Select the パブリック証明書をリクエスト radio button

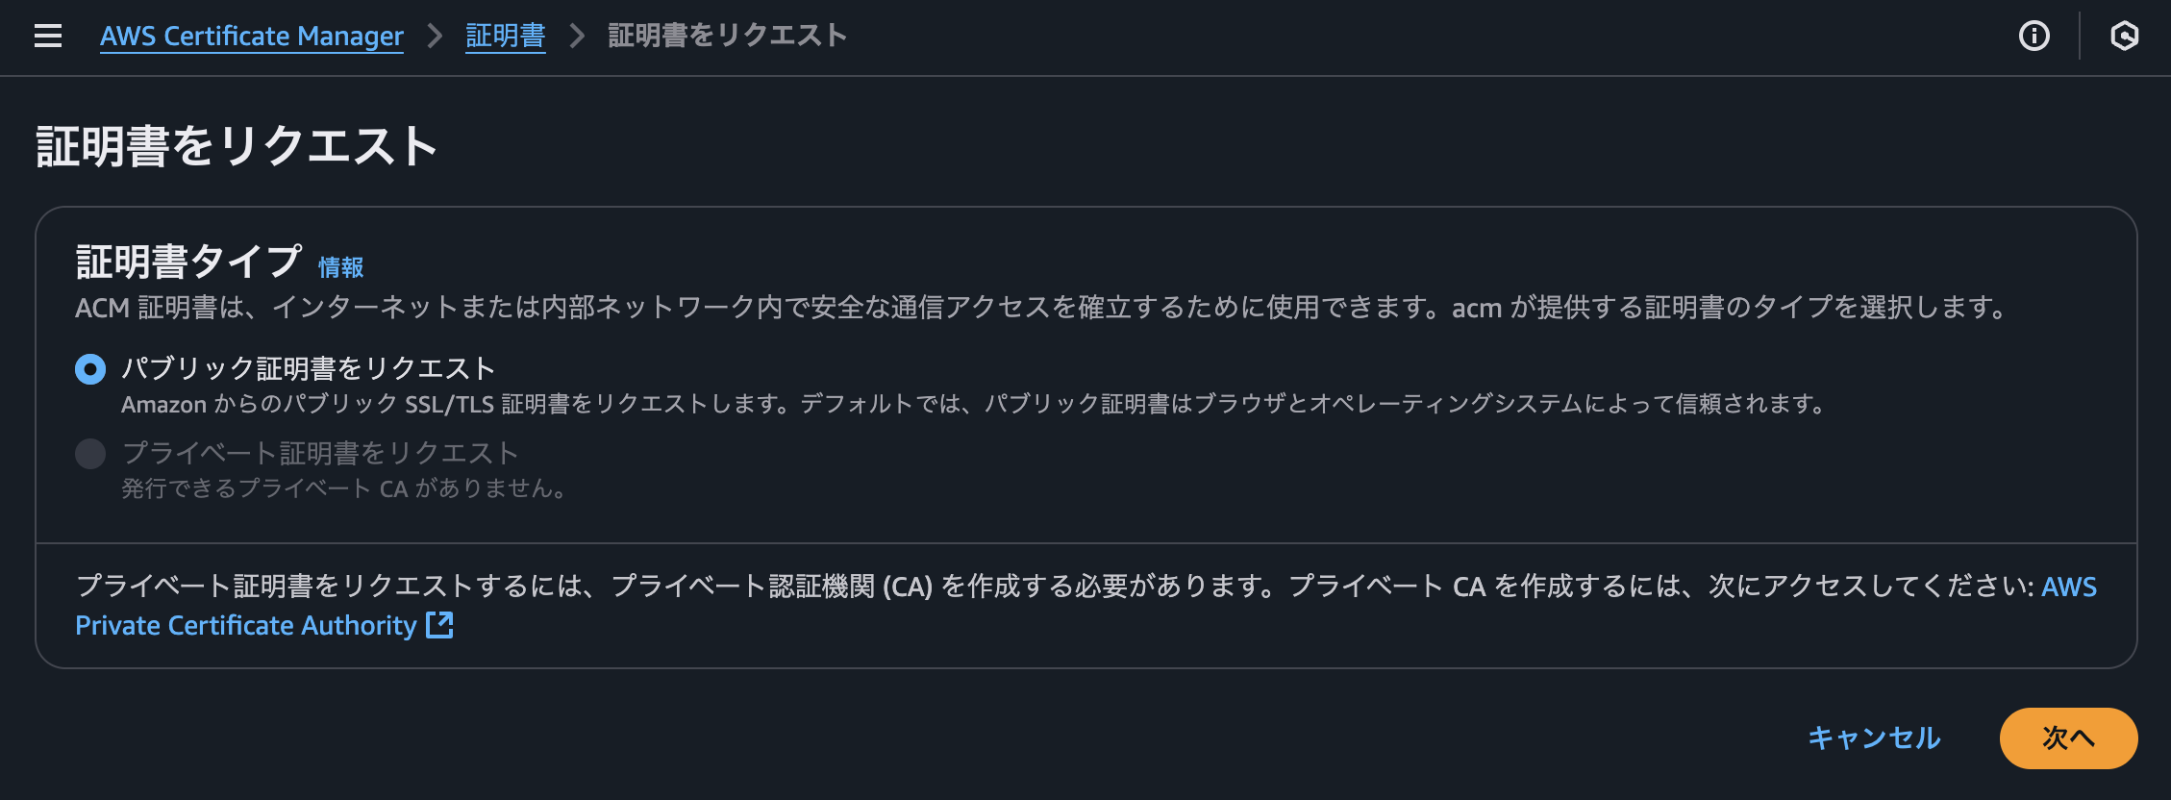point(90,366)
